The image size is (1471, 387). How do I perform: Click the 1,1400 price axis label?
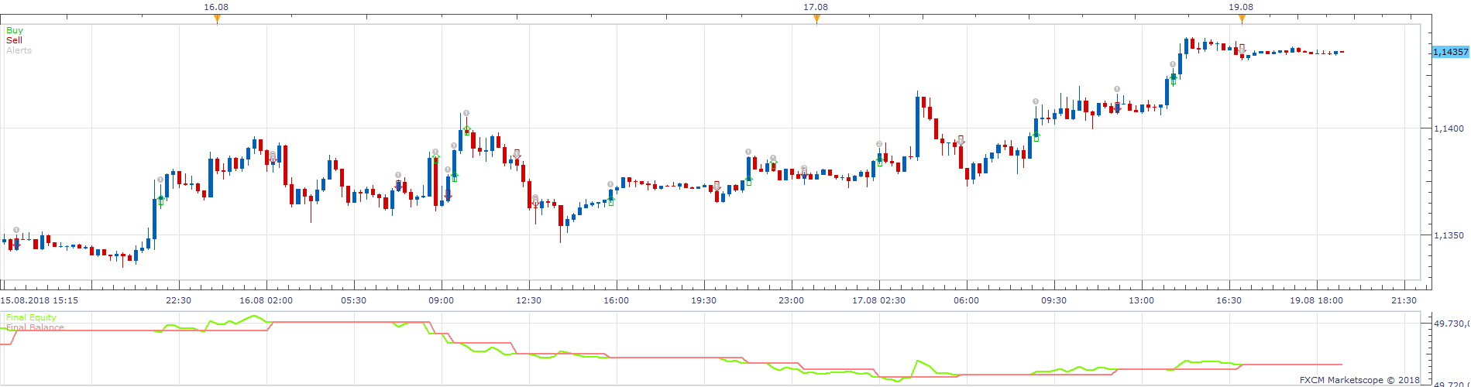pos(1449,128)
